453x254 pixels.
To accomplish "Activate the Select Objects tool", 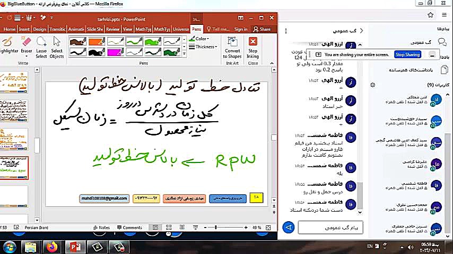I will point(57,48).
